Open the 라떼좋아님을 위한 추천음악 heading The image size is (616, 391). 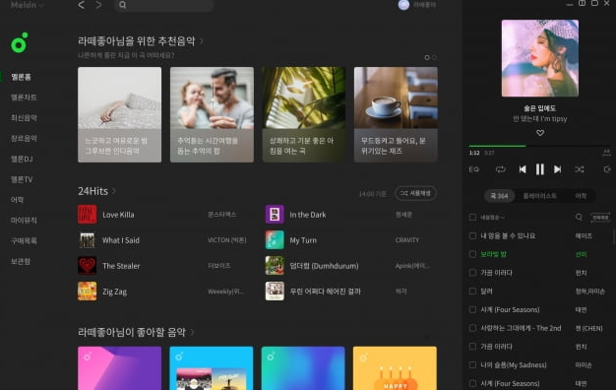pos(137,41)
